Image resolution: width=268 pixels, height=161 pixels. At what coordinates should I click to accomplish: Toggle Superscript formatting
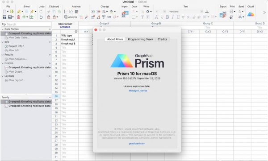[x=183, y=17]
